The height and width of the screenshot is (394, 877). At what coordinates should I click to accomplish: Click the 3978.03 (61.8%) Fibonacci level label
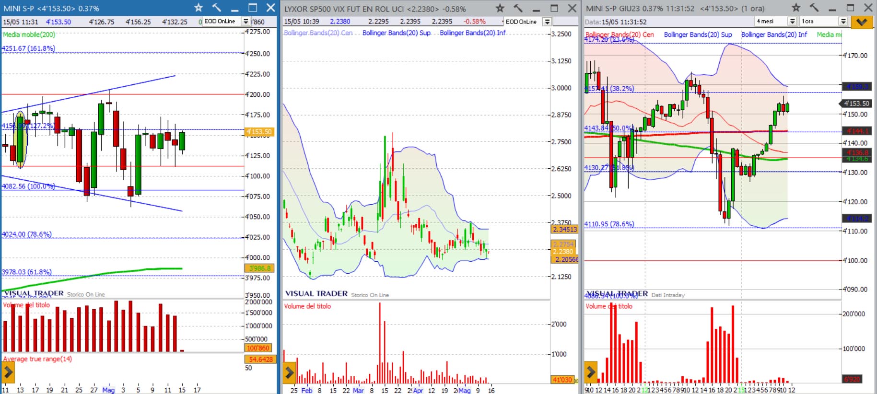click(26, 272)
